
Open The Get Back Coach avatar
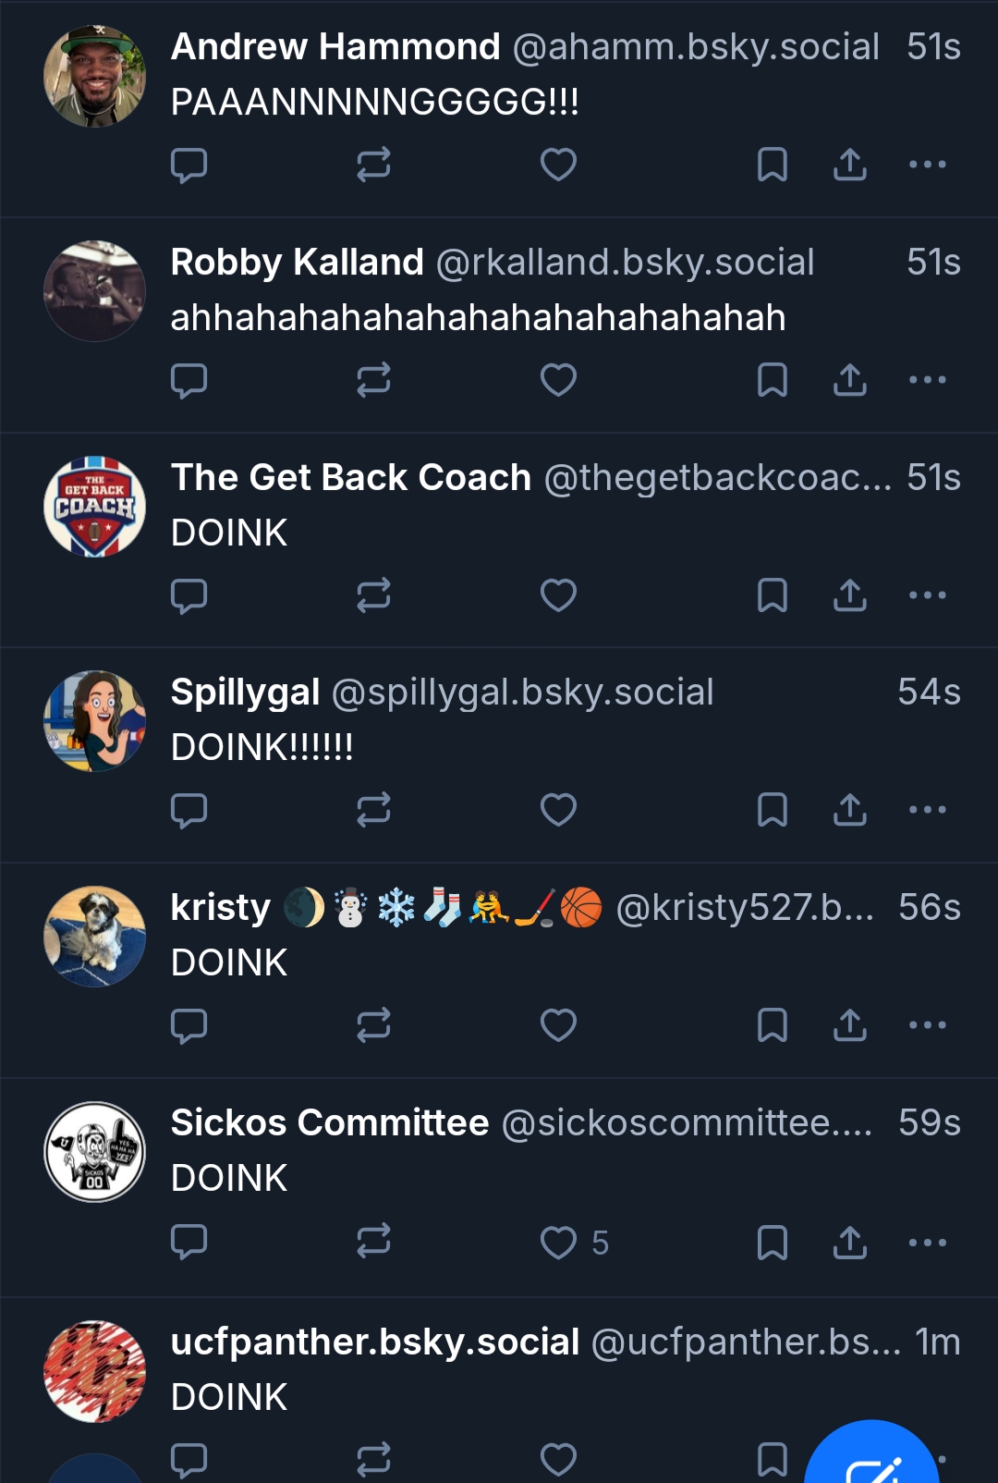tap(94, 507)
